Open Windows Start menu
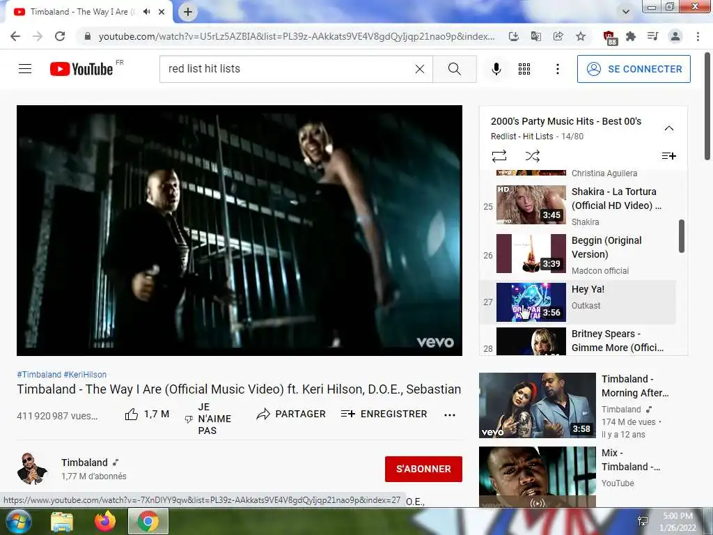Image resolution: width=713 pixels, height=535 pixels. point(18,521)
